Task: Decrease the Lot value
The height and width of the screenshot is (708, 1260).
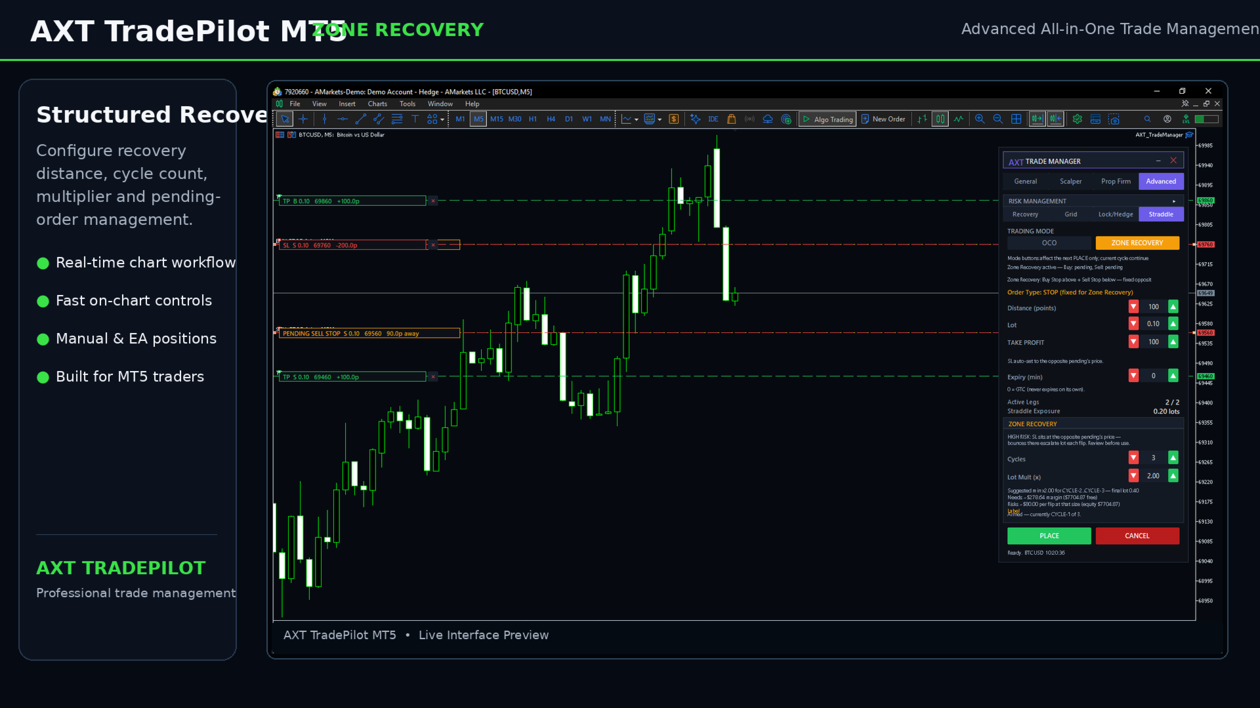Action: tap(1133, 324)
